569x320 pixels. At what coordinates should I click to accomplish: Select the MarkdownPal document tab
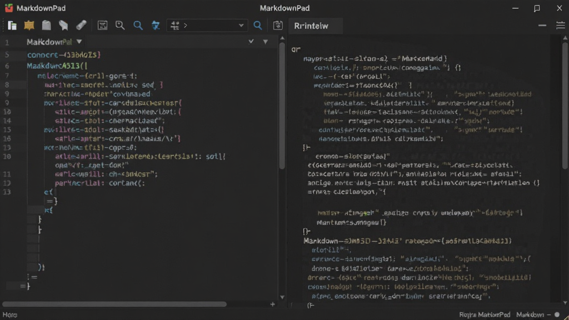tap(49, 42)
